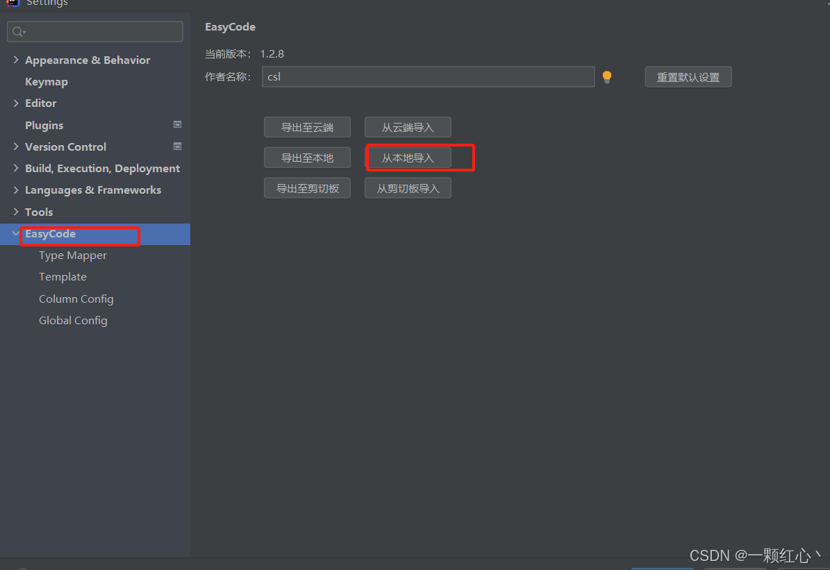Screen dimensions: 830x570
Task: Click 从剪切板导入 import from clipboard button
Action: tap(408, 188)
